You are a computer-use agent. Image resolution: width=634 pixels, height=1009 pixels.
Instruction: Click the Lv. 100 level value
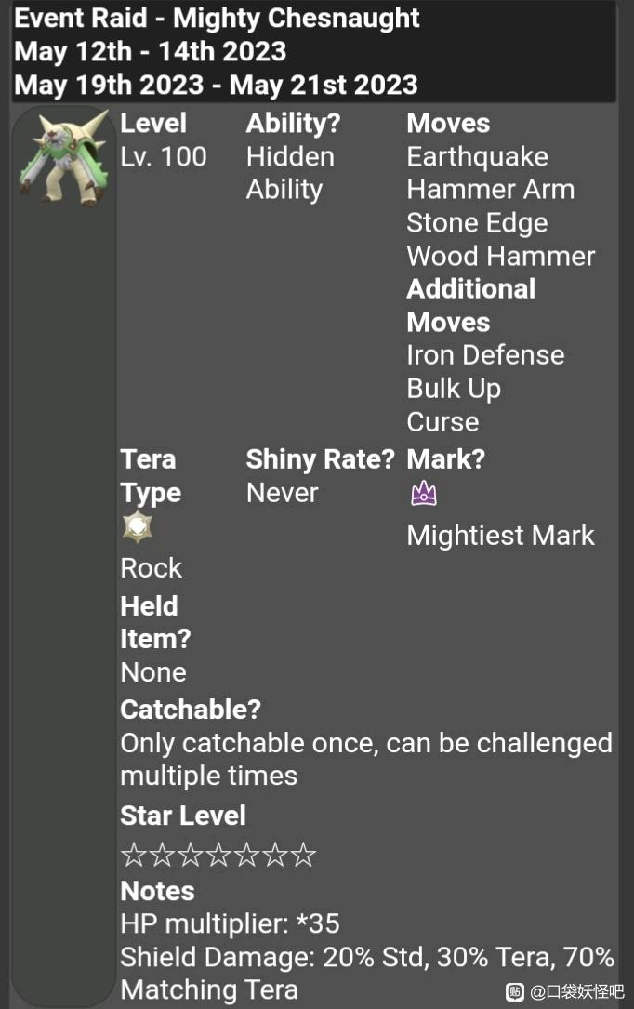(164, 157)
